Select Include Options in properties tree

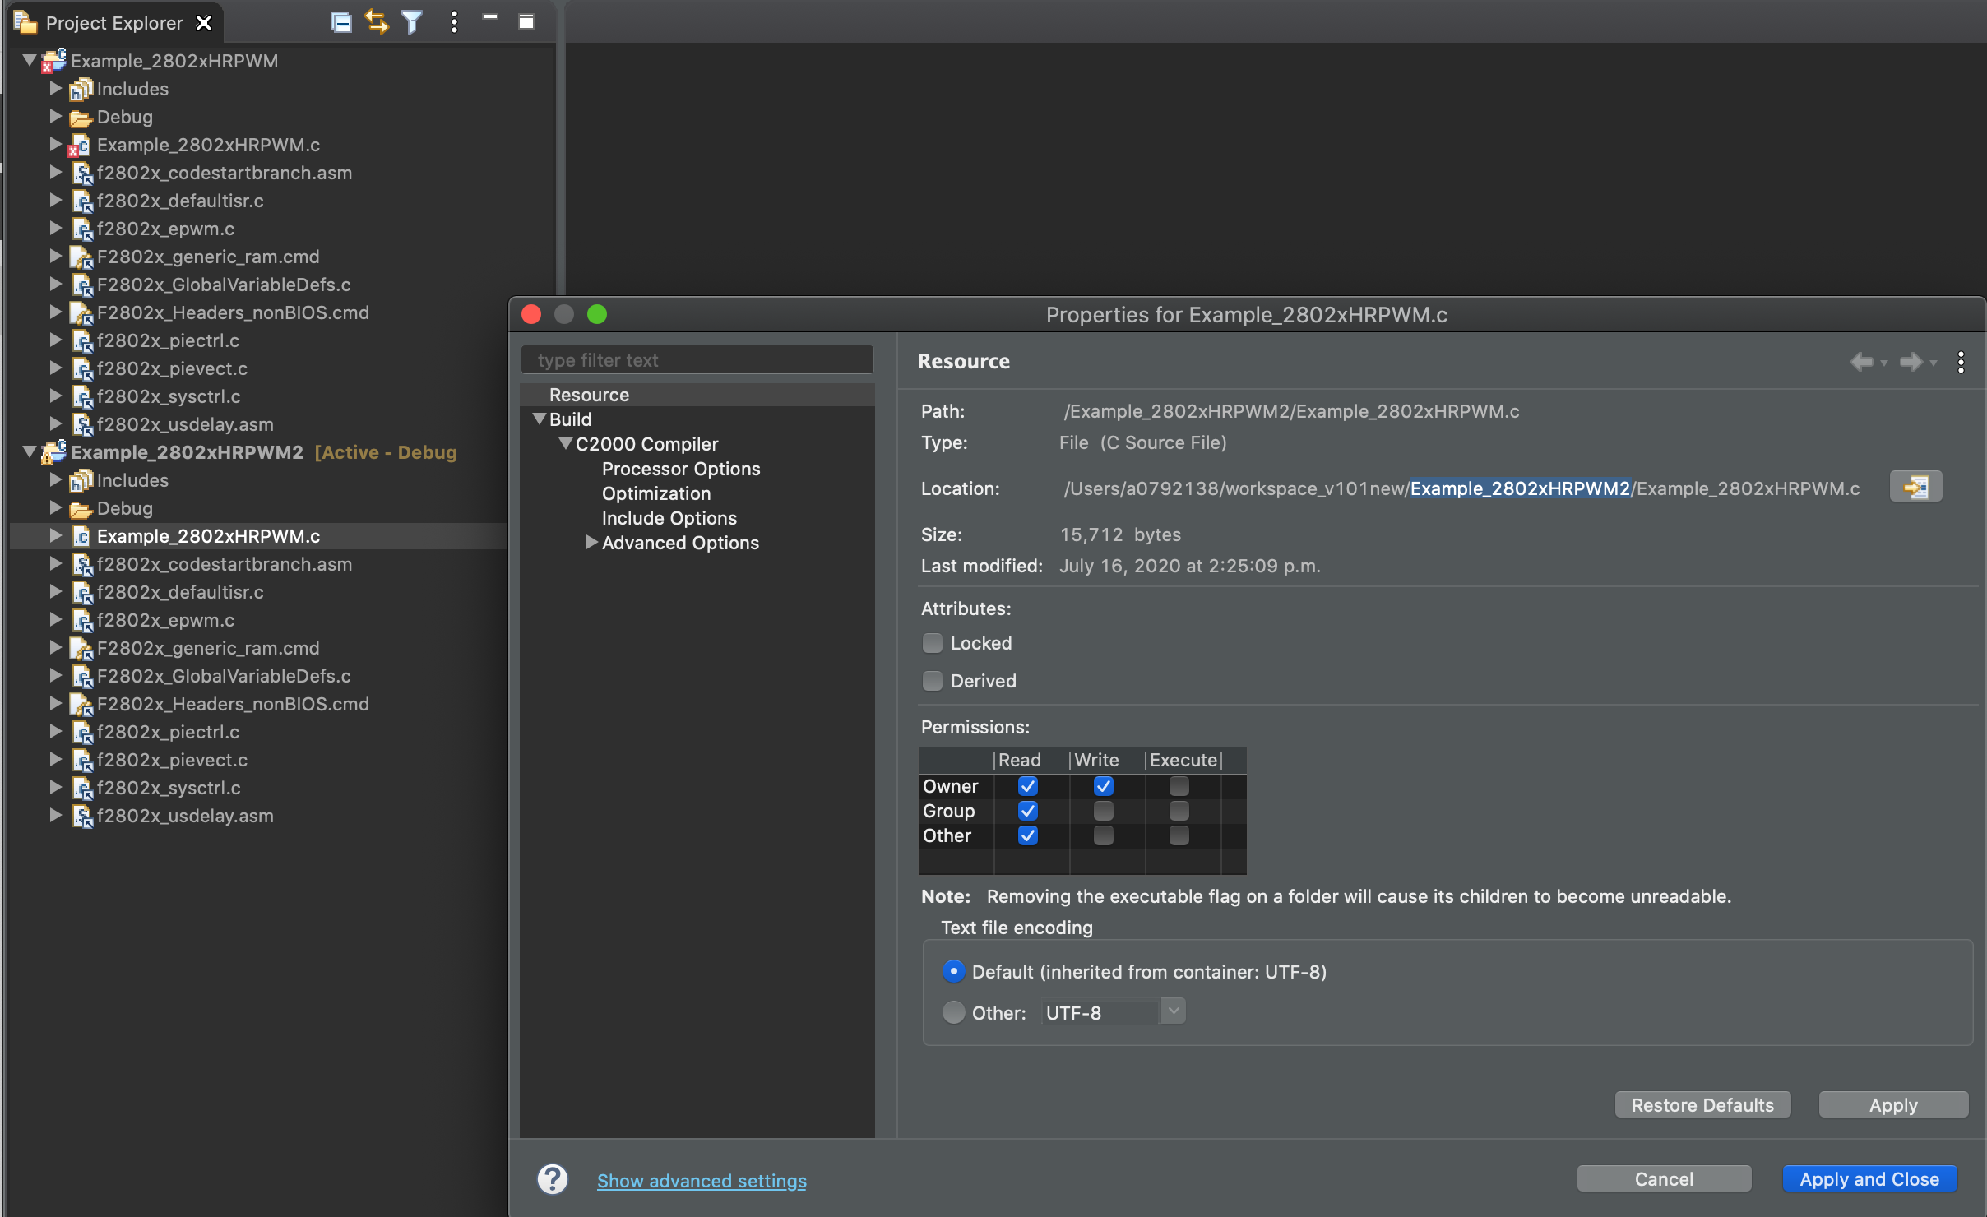coord(669,518)
